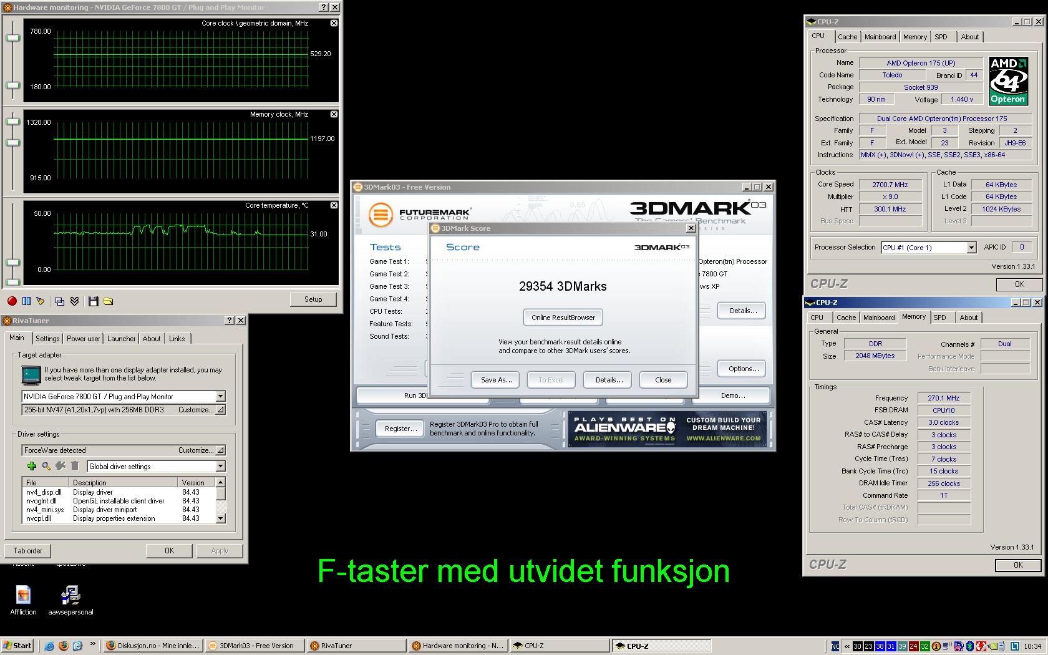Open the Links tab in RivaTuner
Viewport: 1048px width, 655px height.
pyautogui.click(x=177, y=339)
